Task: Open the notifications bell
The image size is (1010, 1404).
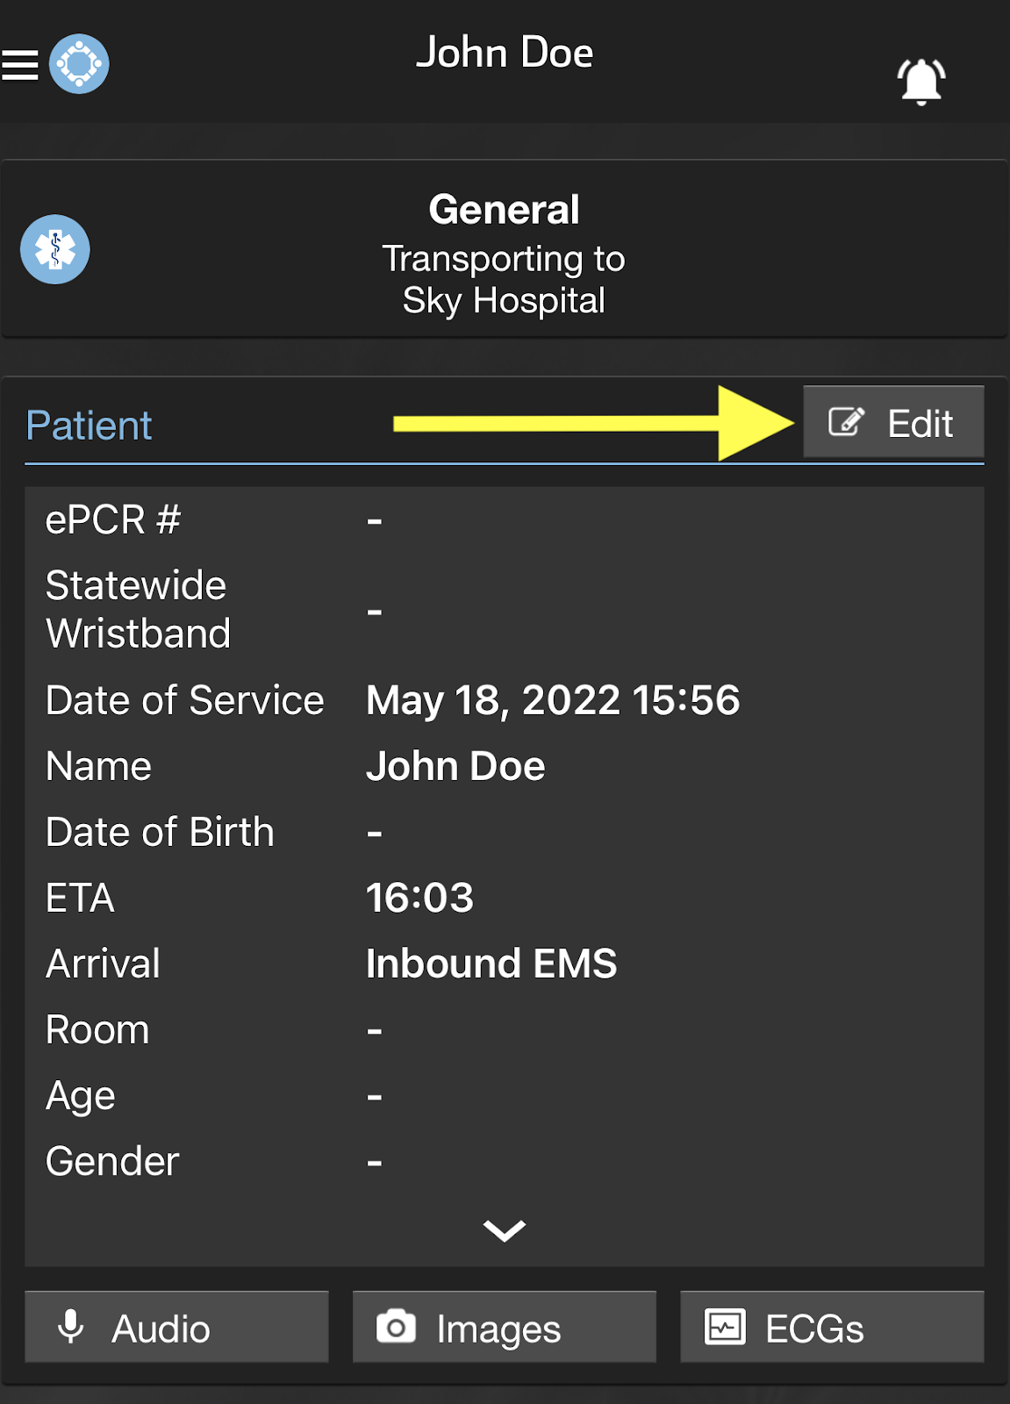Action: pyautogui.click(x=920, y=82)
